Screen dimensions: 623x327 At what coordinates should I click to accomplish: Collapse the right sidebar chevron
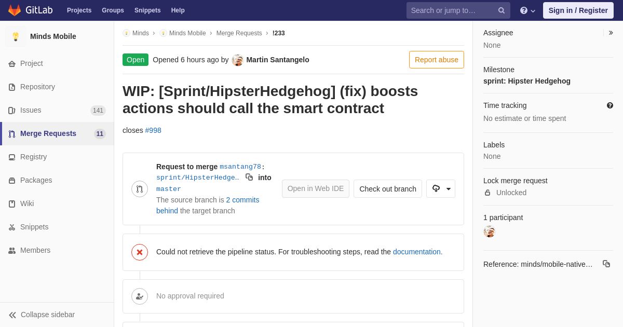[x=611, y=33]
